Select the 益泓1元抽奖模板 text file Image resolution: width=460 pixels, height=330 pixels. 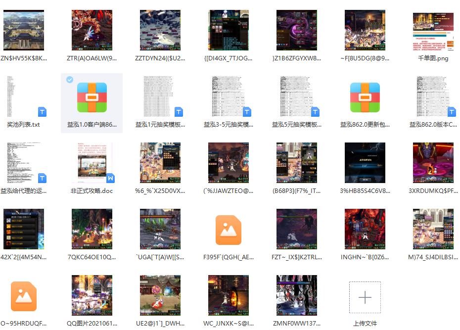tap(160, 97)
